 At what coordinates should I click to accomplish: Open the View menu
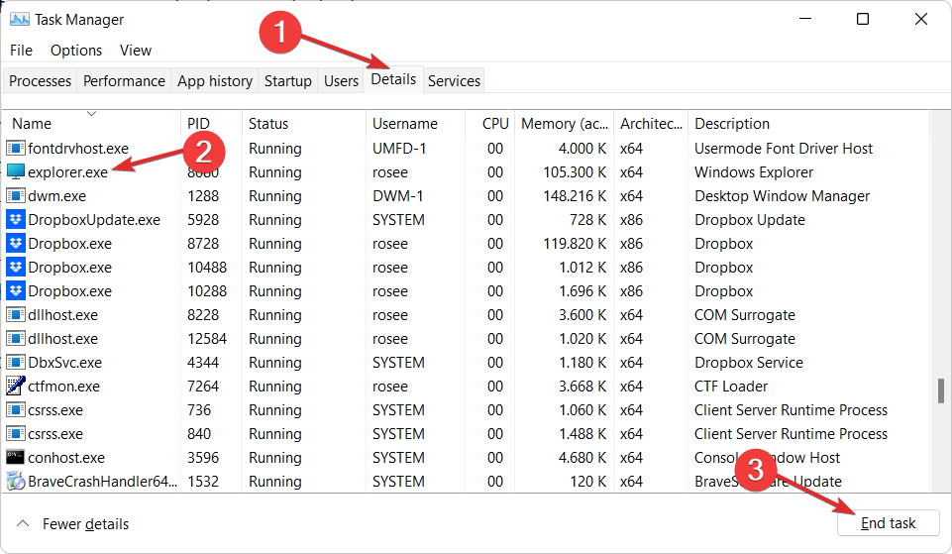(x=136, y=50)
